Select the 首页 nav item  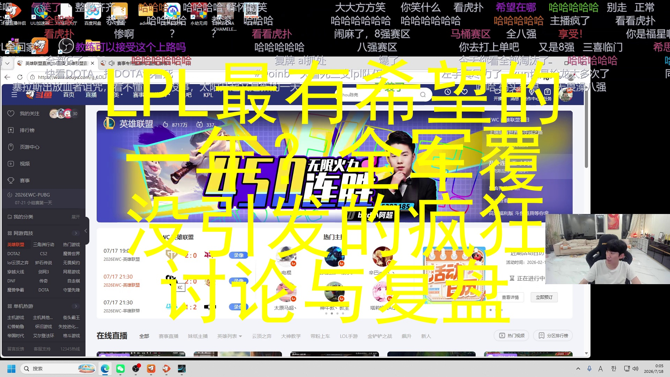[x=69, y=95]
